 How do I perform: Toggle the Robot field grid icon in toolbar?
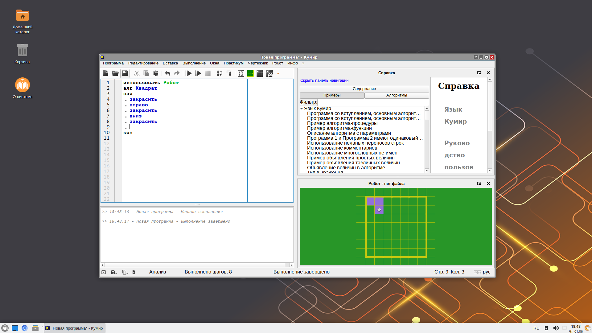point(260,73)
